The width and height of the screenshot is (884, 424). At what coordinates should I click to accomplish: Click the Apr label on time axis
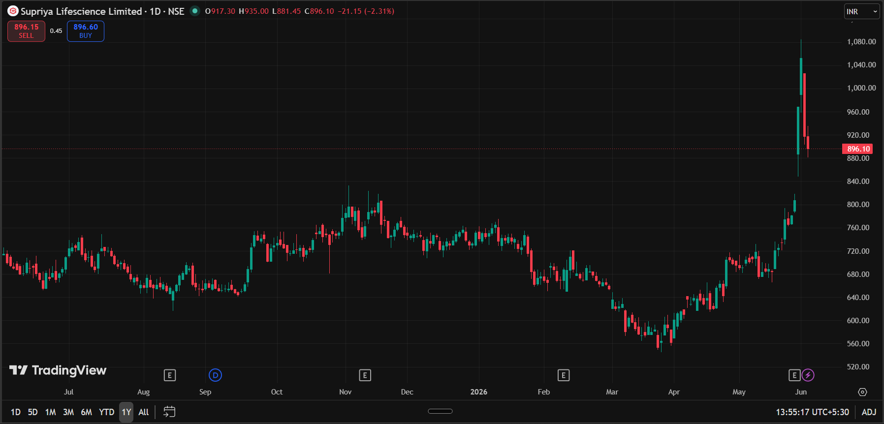[674, 392]
